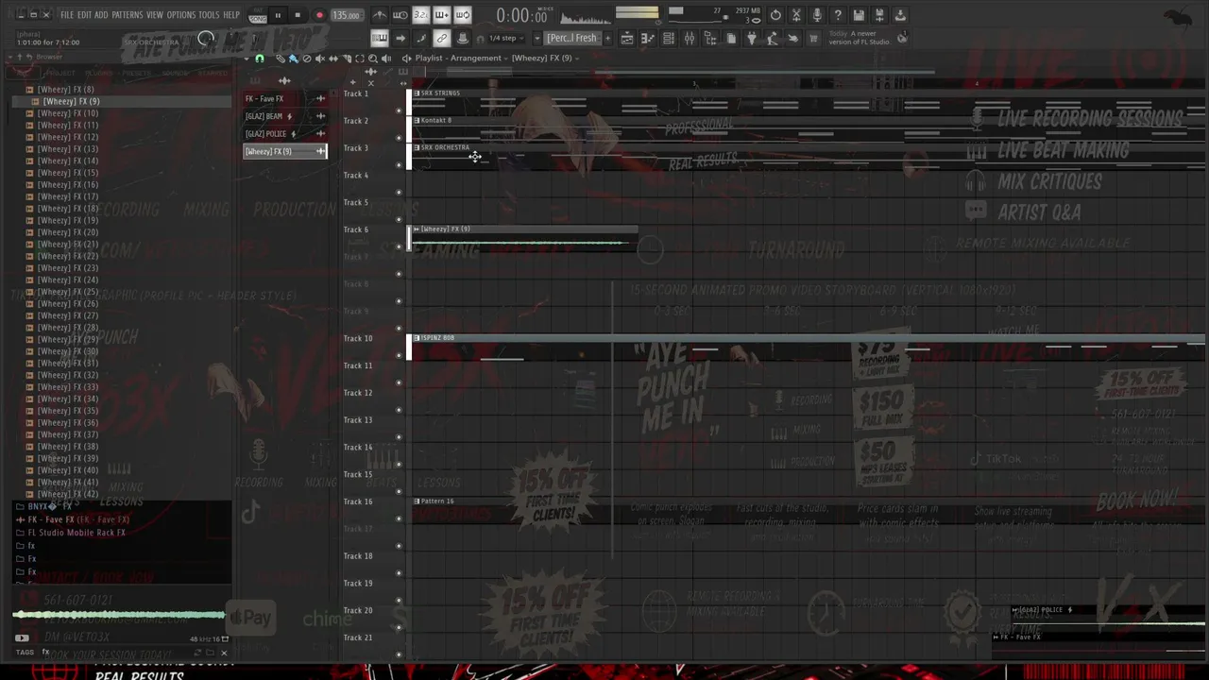Click the browser sample preview waveform
Screen dimensions: 1209x680
119,616
